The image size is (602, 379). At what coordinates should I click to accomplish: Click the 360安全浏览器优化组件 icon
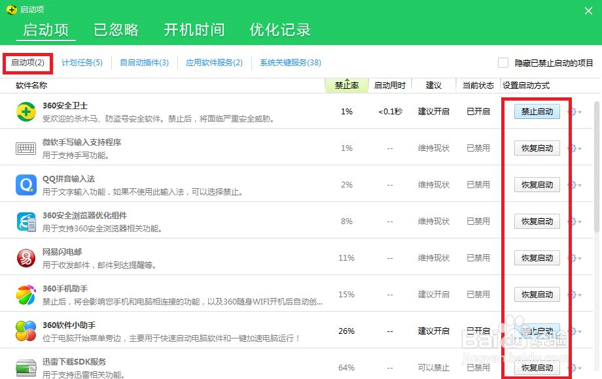click(x=26, y=222)
